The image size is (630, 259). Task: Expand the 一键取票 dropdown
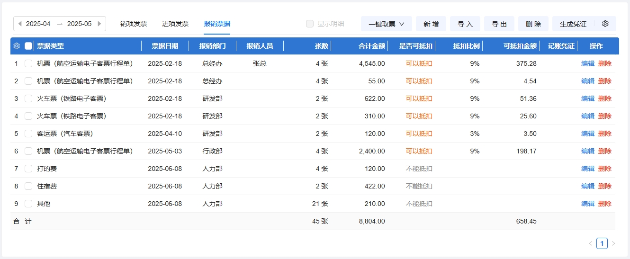coord(386,24)
